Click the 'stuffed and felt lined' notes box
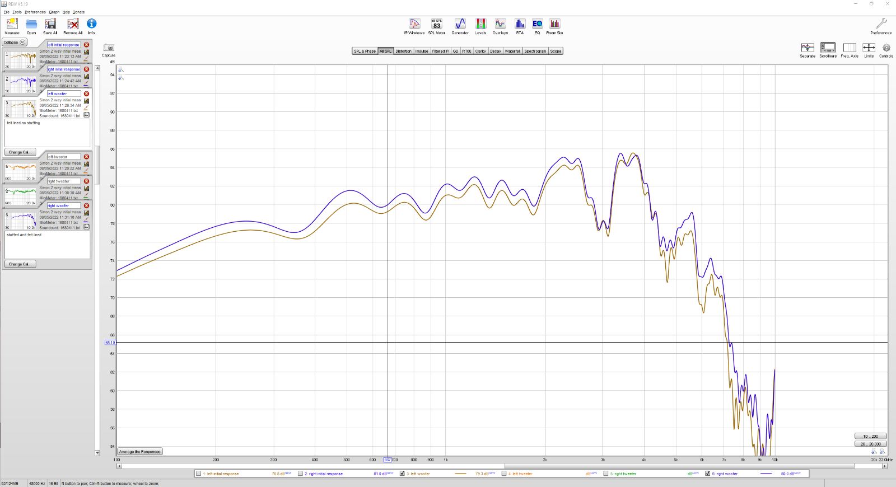This screenshot has height=487, width=896. [x=48, y=245]
